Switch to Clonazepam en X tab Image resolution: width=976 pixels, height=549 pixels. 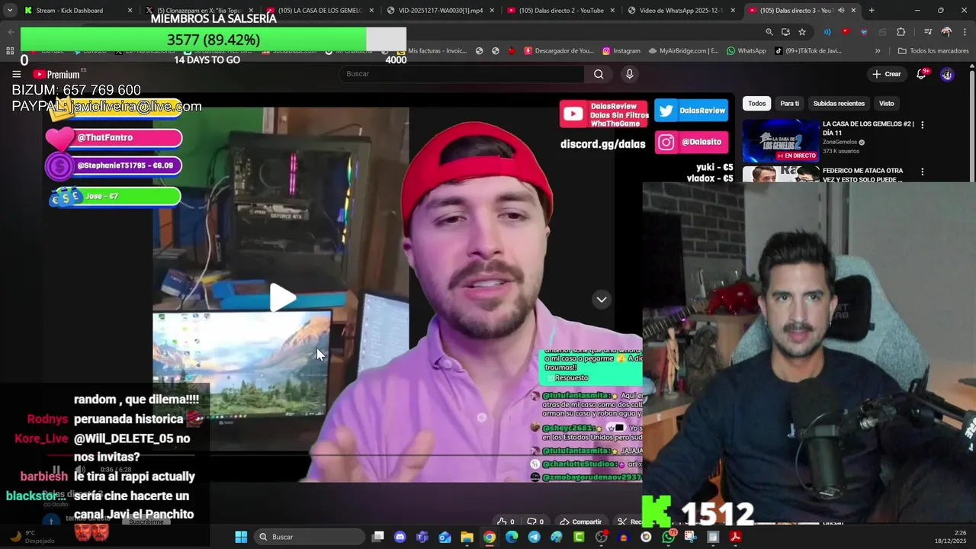pos(198,11)
